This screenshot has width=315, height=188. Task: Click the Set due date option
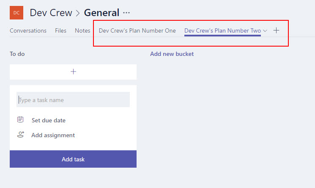point(49,120)
